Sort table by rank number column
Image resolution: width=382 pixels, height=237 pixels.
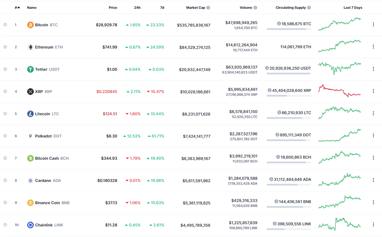[17, 7]
